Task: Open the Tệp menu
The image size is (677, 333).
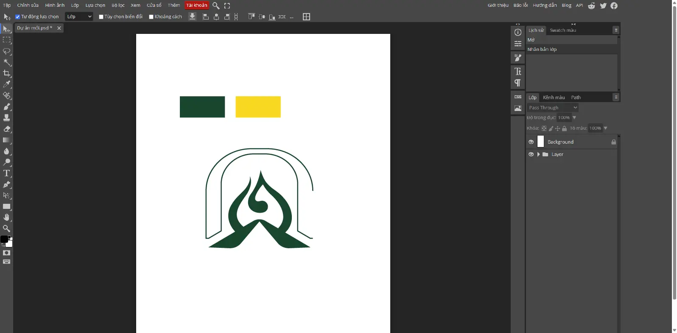Action: [7, 5]
